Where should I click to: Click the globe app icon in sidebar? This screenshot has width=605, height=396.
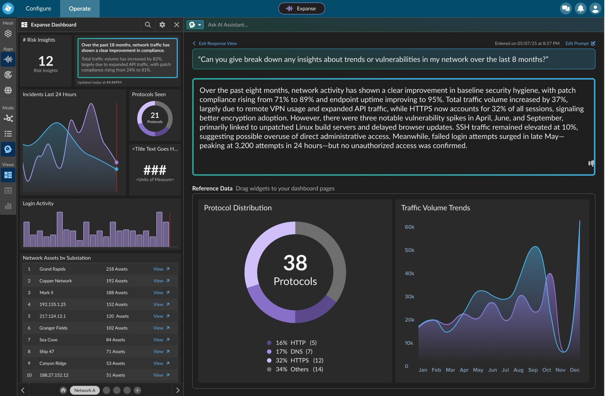[x=8, y=90]
